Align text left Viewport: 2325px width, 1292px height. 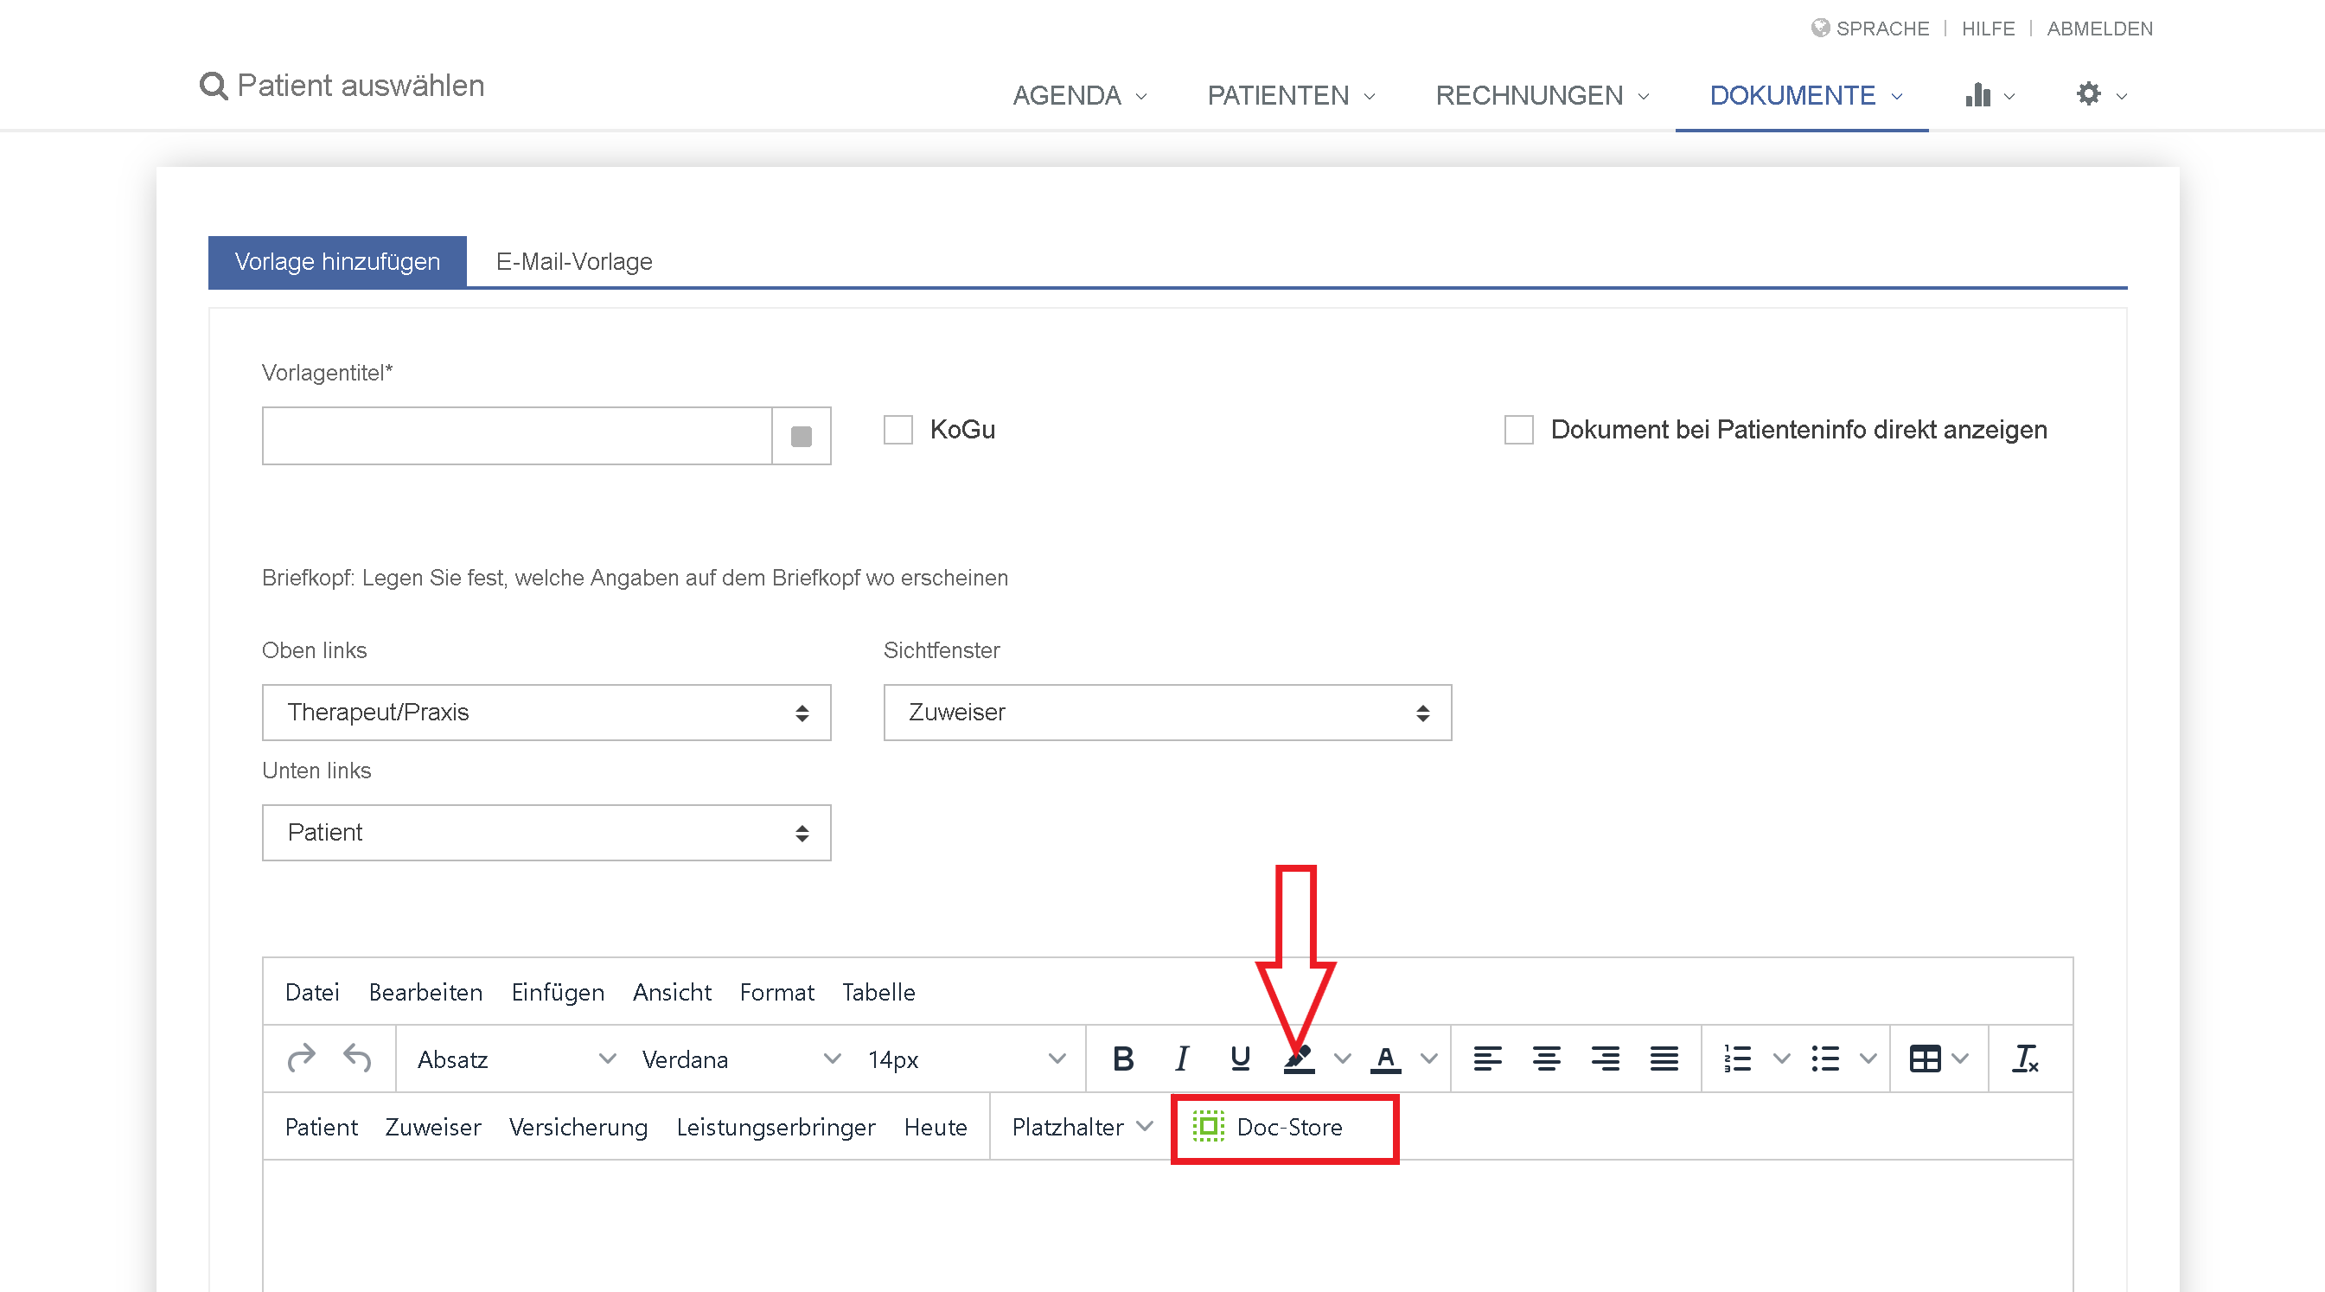[1487, 1059]
